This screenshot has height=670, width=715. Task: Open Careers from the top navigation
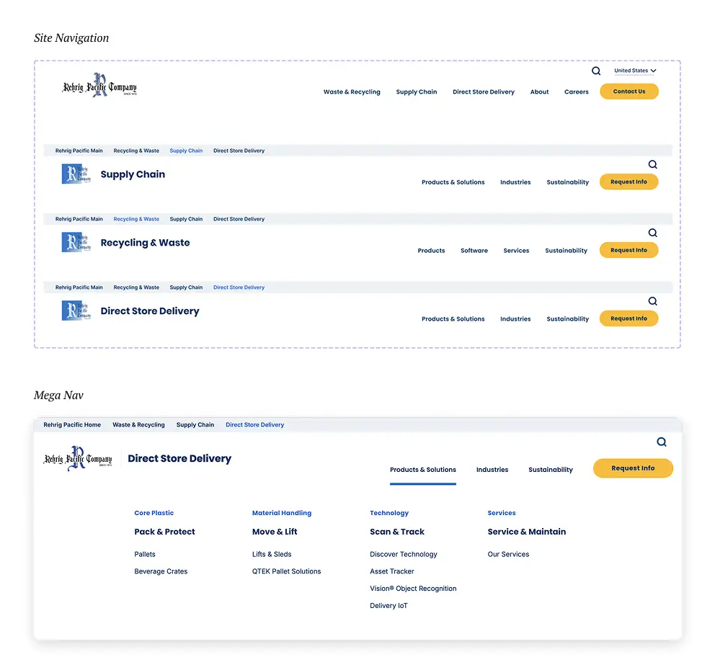pyautogui.click(x=577, y=92)
